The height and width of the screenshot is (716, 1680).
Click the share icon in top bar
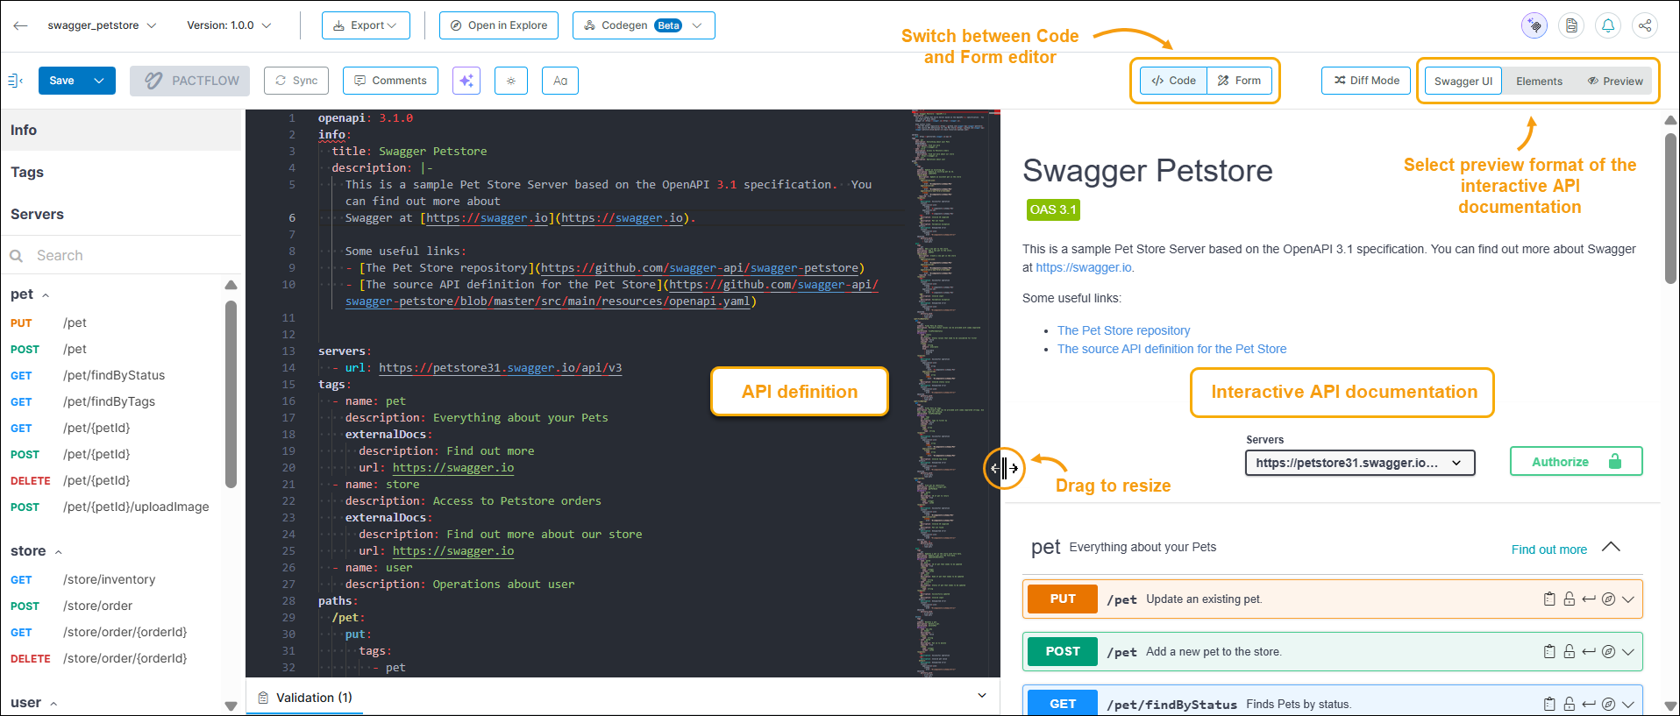pos(1645,25)
